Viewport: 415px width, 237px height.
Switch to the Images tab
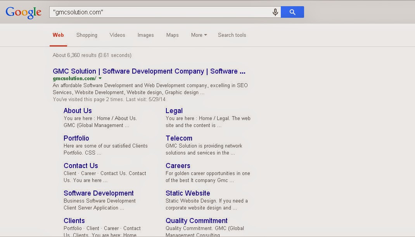[x=145, y=35]
